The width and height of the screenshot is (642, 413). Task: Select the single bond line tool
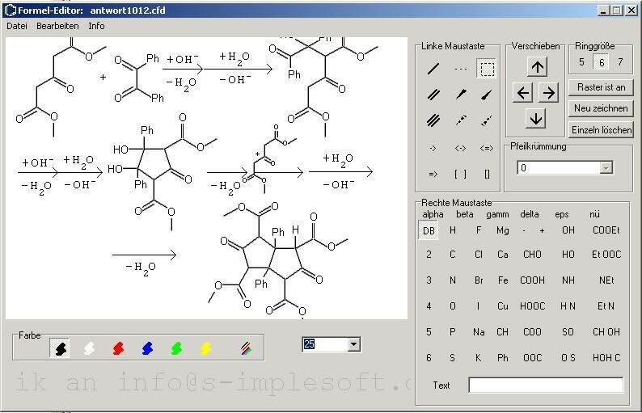(x=433, y=69)
